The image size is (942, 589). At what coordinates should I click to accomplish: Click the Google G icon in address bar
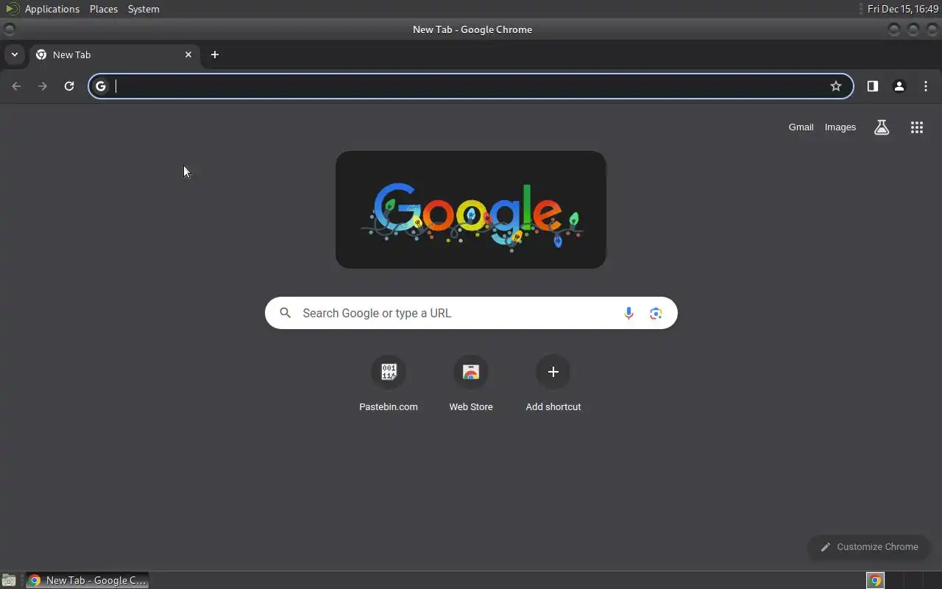tap(101, 86)
